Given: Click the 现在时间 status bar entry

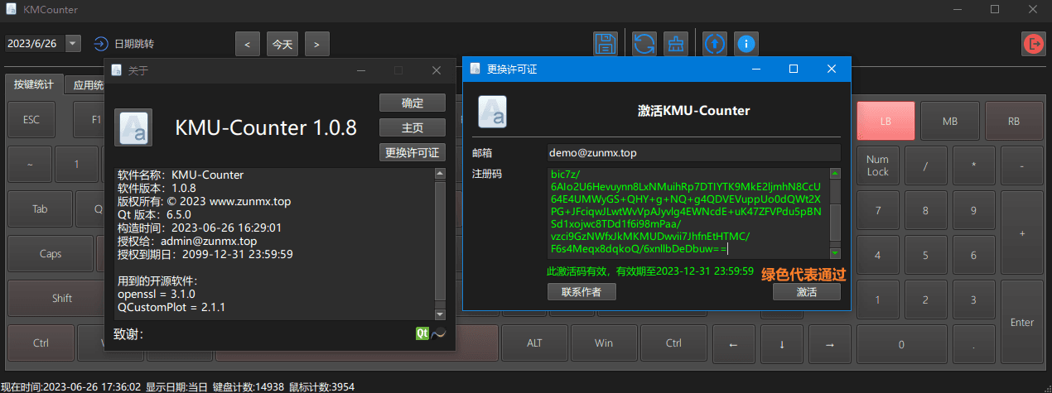Looking at the screenshot, I should pos(71,386).
